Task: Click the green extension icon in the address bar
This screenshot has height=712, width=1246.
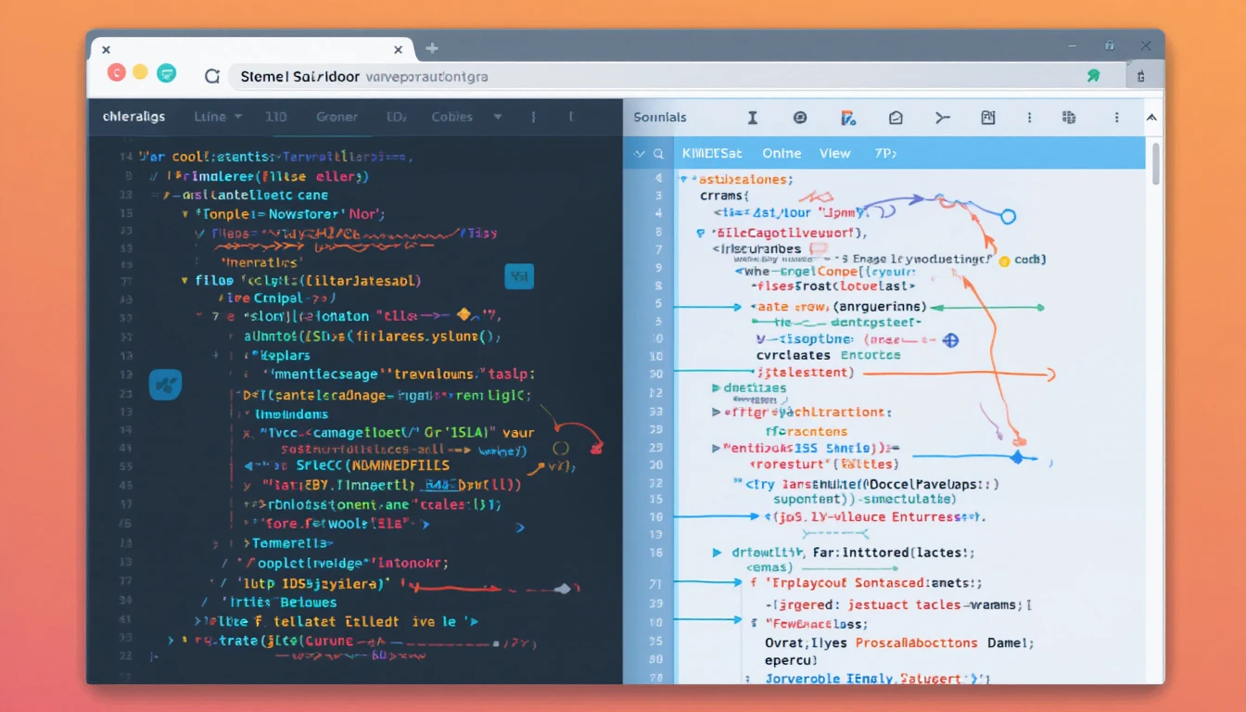Action: [1093, 77]
